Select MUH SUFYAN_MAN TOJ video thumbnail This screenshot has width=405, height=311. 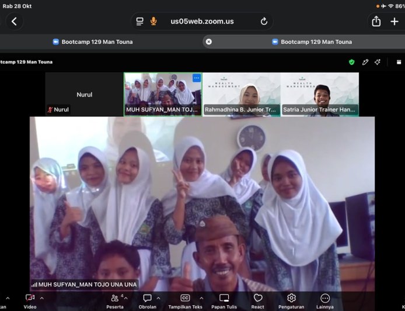coord(163,94)
